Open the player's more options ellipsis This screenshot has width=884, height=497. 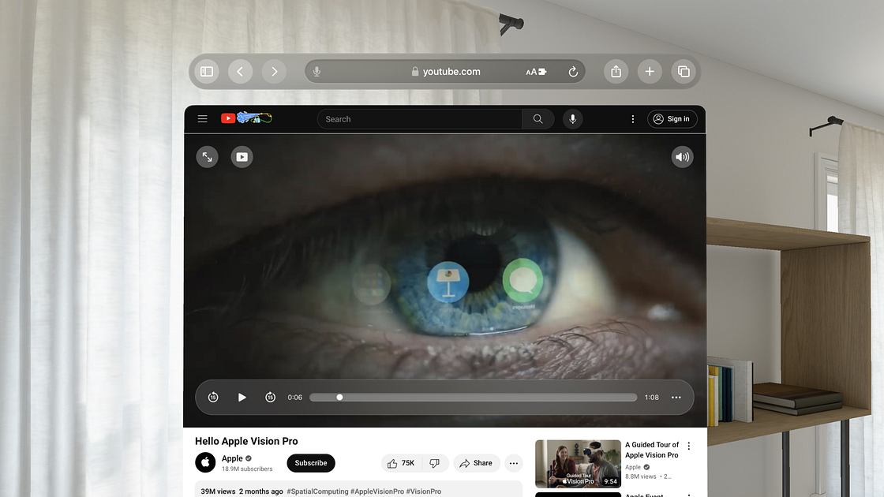click(x=676, y=398)
